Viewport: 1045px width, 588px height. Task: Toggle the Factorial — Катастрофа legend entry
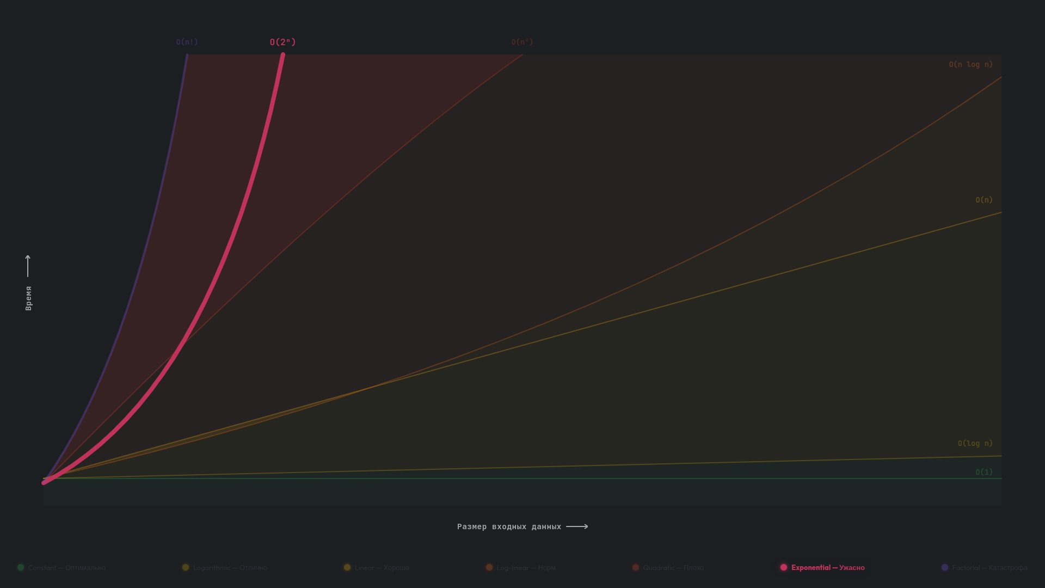[x=989, y=568]
